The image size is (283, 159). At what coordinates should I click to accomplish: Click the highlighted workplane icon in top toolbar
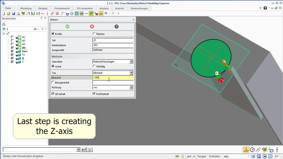pyautogui.click(x=101, y=14)
